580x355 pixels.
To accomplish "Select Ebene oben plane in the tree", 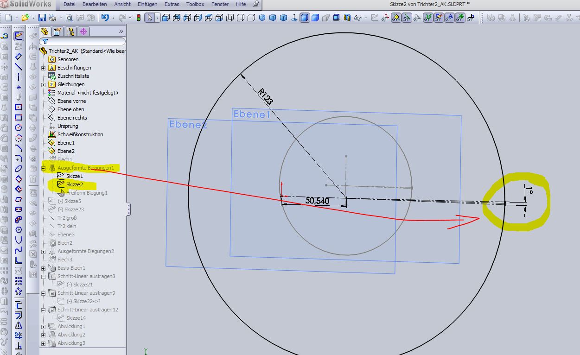I will coord(70,109).
